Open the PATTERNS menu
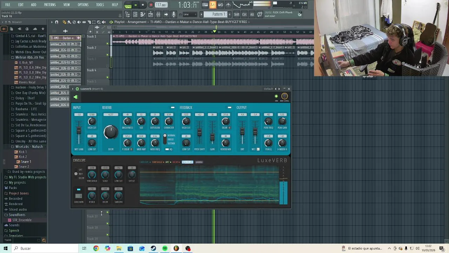Screen dimensions: 449x253 (50, 5)
